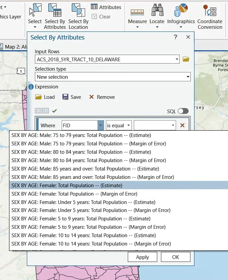Delete the Where clause red X
Image resolution: width=228 pixels, height=280 pixels.
pos(182,125)
